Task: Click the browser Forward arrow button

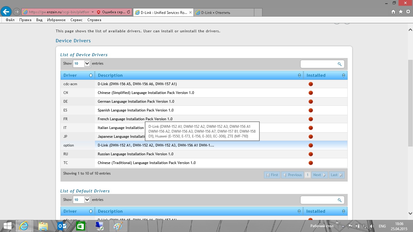Action: [x=17, y=12]
